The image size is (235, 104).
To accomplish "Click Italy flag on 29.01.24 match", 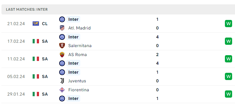I will 36,94.
